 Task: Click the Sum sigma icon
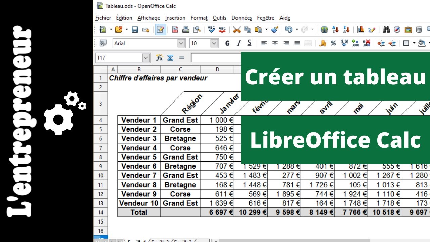[170, 58]
